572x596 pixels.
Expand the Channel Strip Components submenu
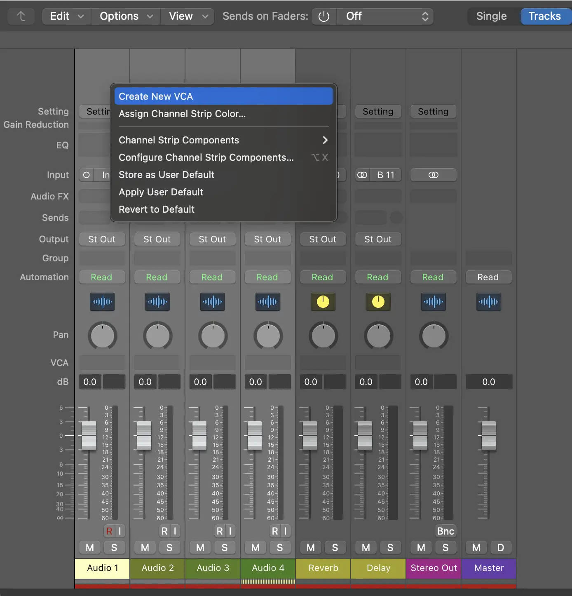click(x=223, y=140)
